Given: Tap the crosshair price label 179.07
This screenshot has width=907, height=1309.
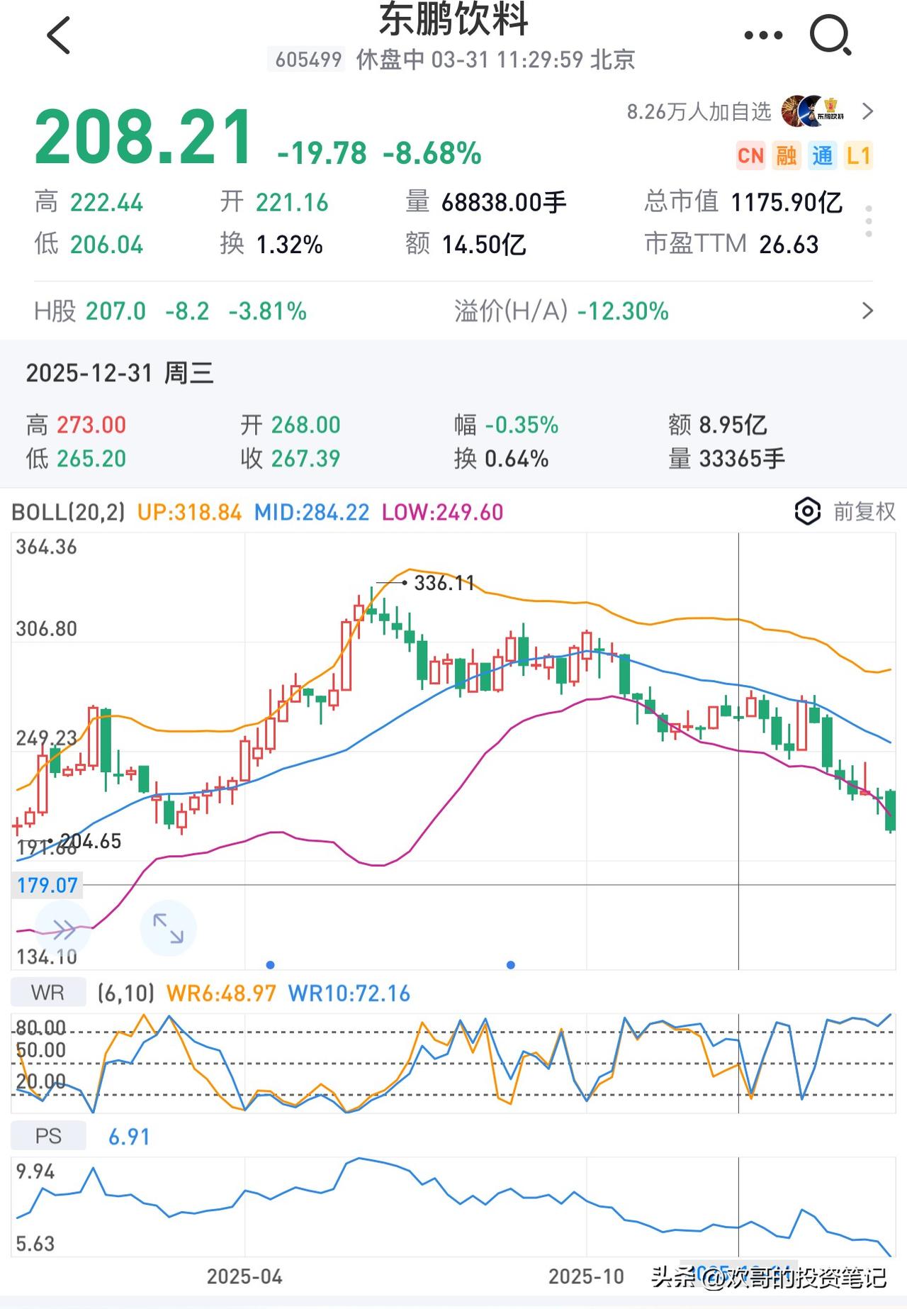Looking at the screenshot, I should point(47,885).
